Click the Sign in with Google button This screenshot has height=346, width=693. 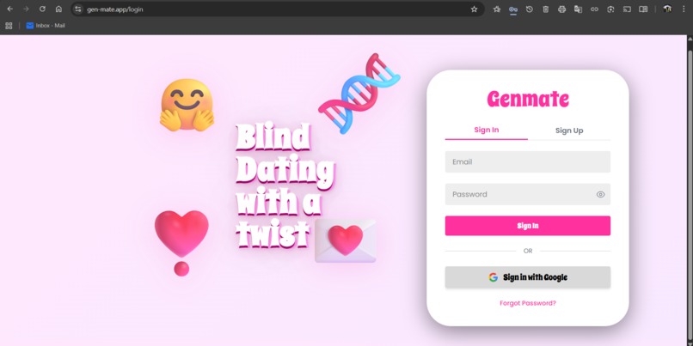click(528, 277)
